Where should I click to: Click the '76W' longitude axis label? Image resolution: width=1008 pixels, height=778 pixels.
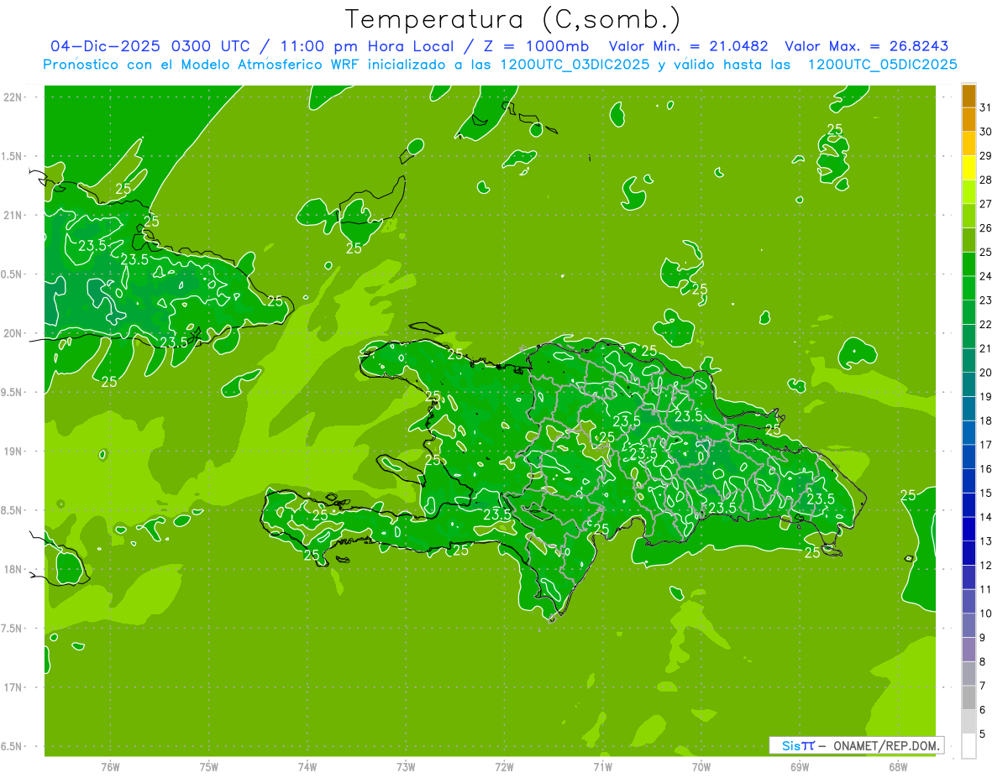(110, 767)
